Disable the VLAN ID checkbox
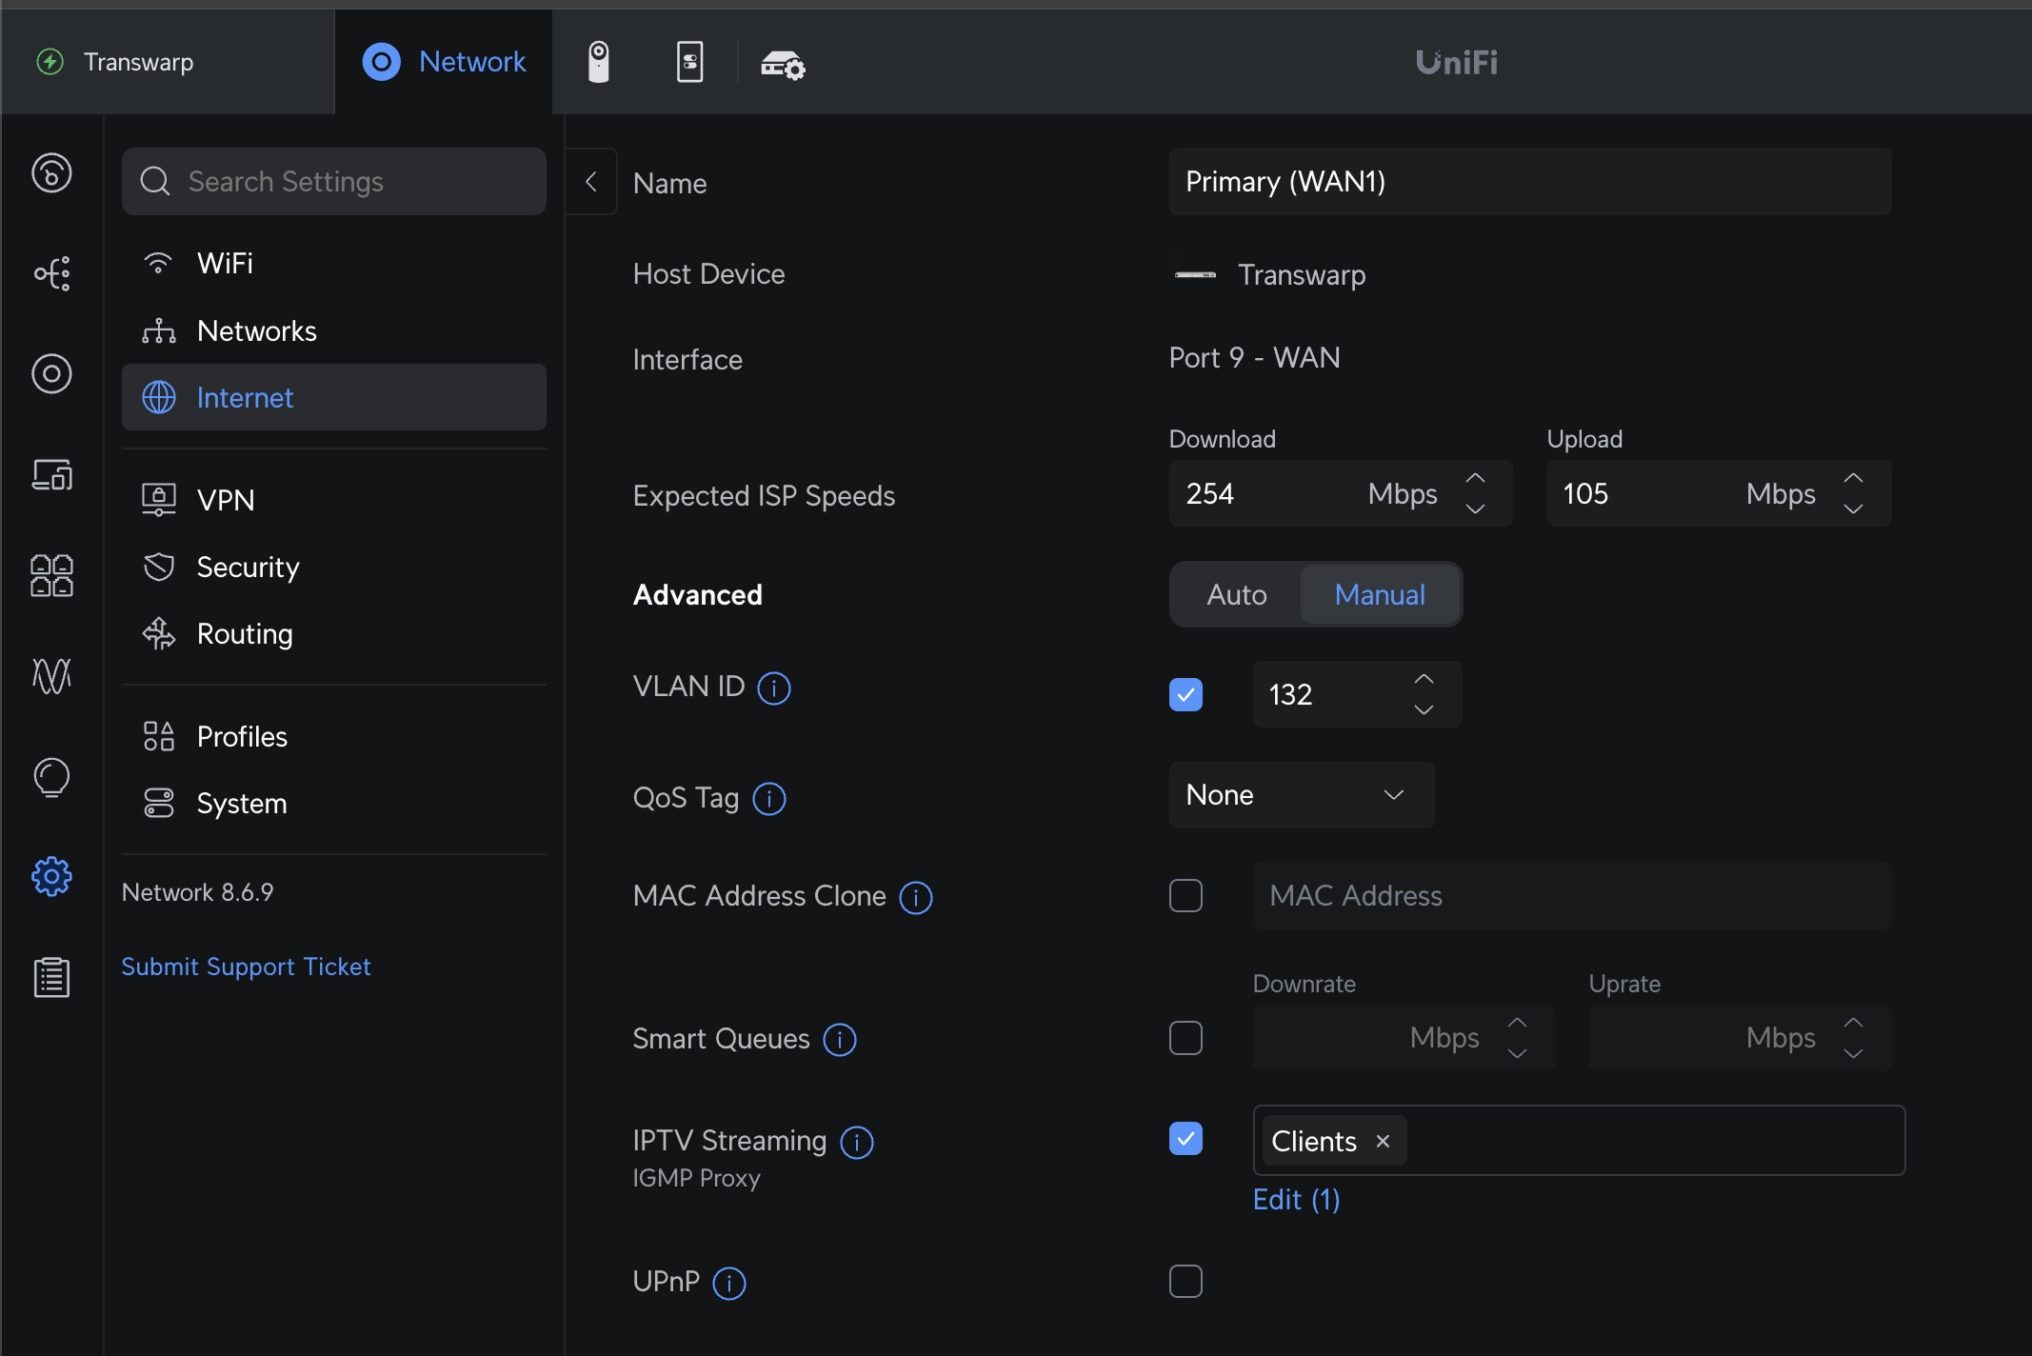This screenshot has width=2032, height=1356. [1185, 694]
